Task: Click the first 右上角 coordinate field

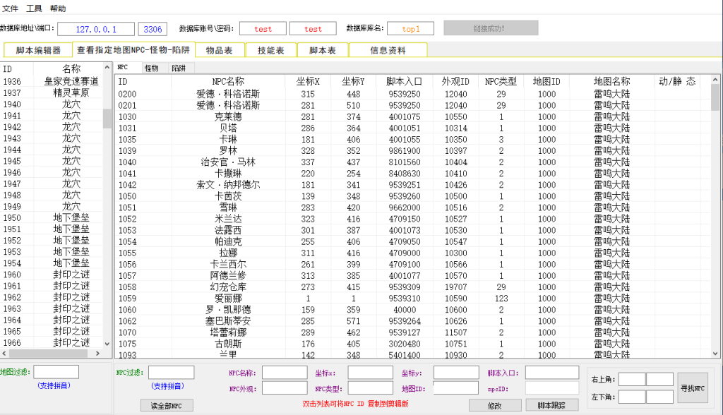Action: [632, 379]
